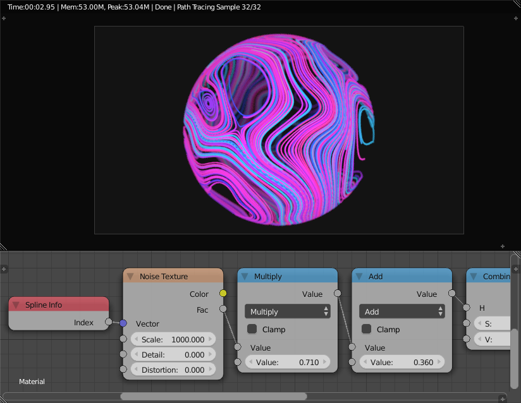The width and height of the screenshot is (521, 403).
Task: Click the Detail 0.000 field
Action: click(x=173, y=354)
